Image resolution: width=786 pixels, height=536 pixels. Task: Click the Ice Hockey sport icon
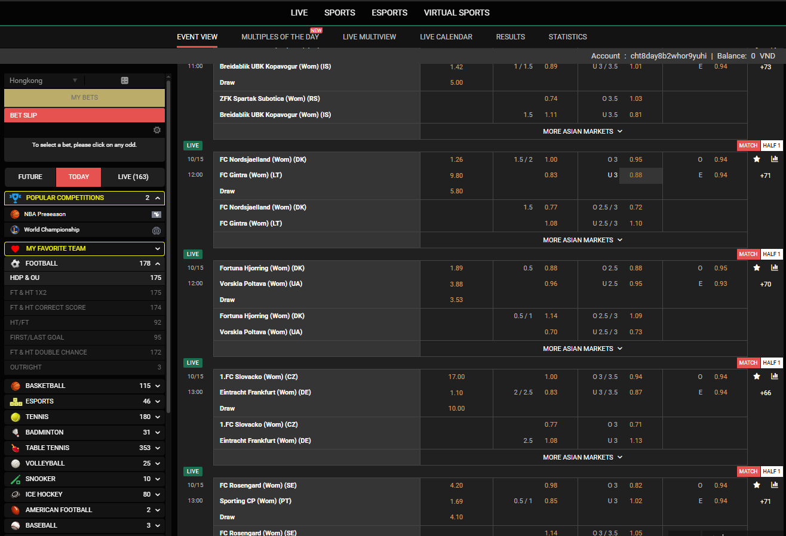coord(16,494)
